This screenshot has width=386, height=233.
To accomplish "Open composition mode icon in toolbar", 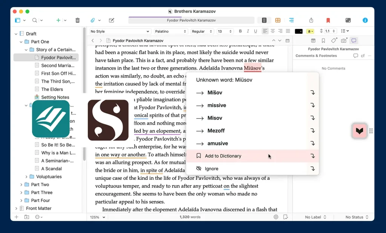I will tap(348, 20).
